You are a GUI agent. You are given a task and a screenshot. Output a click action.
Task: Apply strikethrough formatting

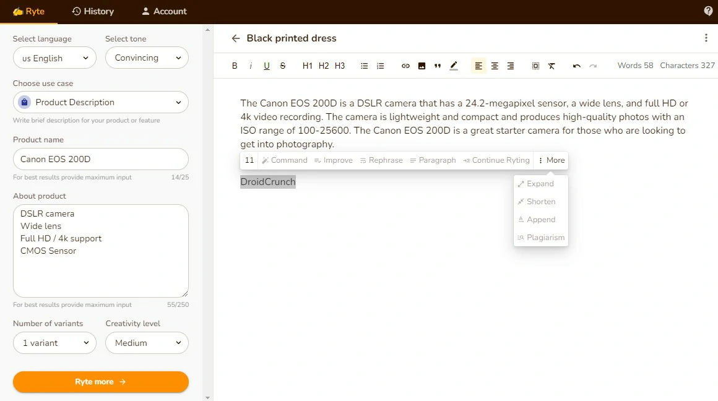click(x=282, y=66)
